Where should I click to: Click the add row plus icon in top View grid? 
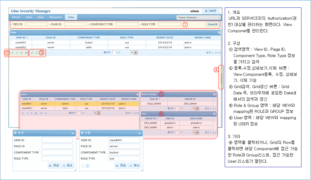point(12,53)
